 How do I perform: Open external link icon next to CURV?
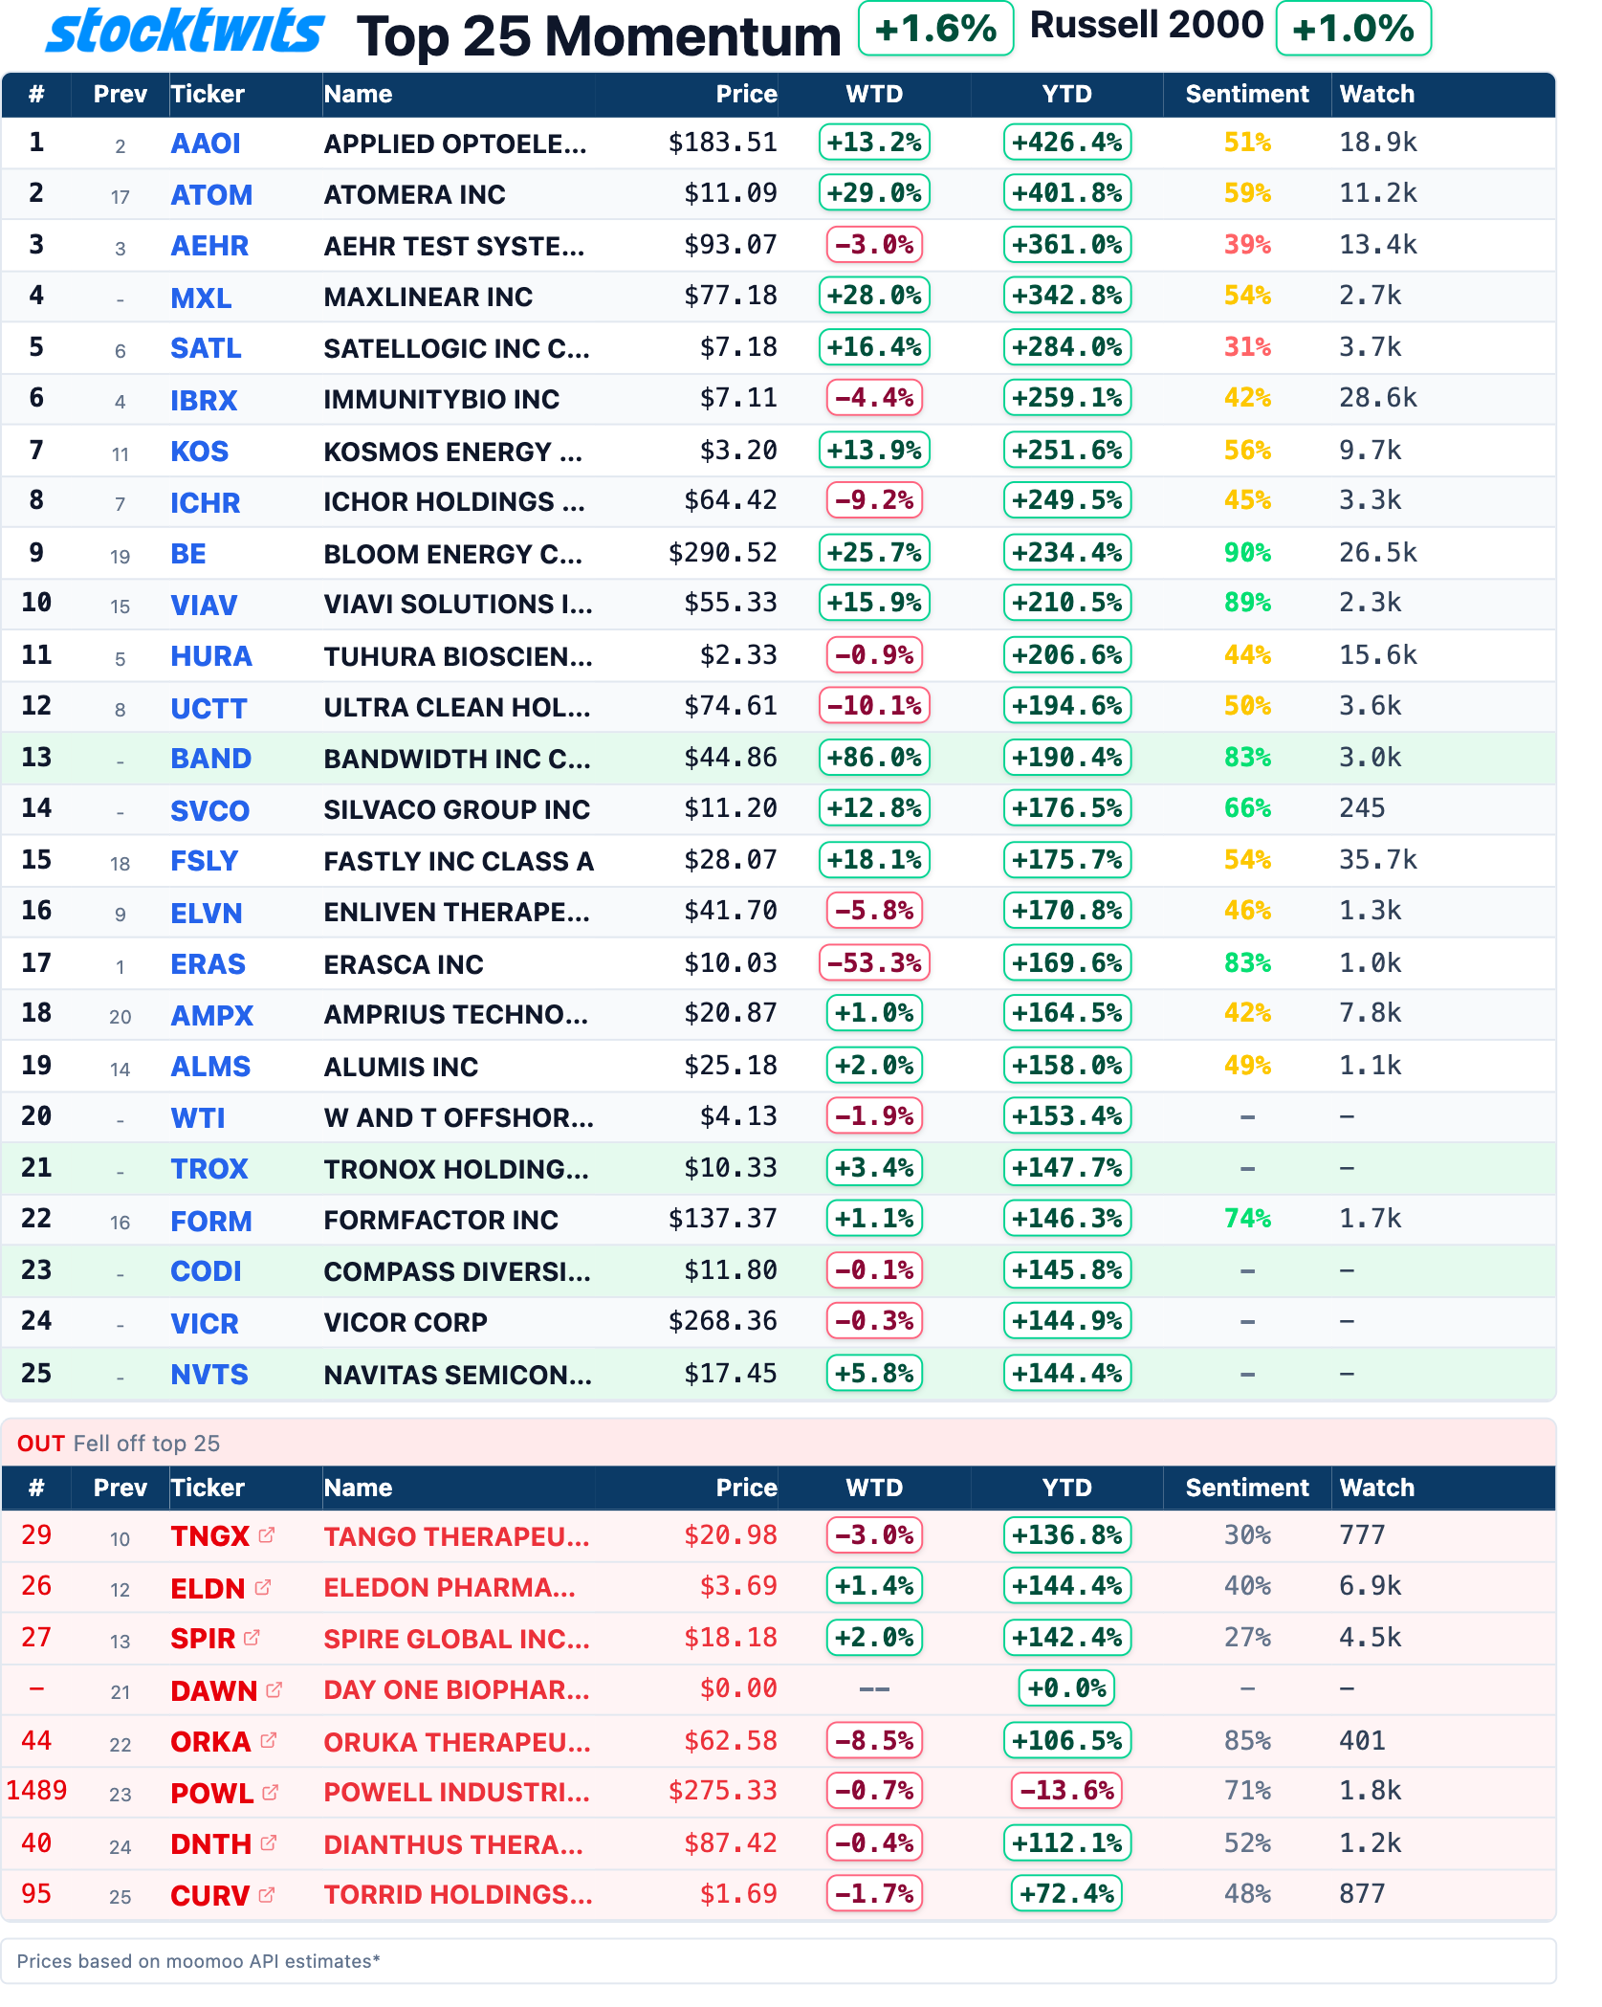pos(267,1894)
